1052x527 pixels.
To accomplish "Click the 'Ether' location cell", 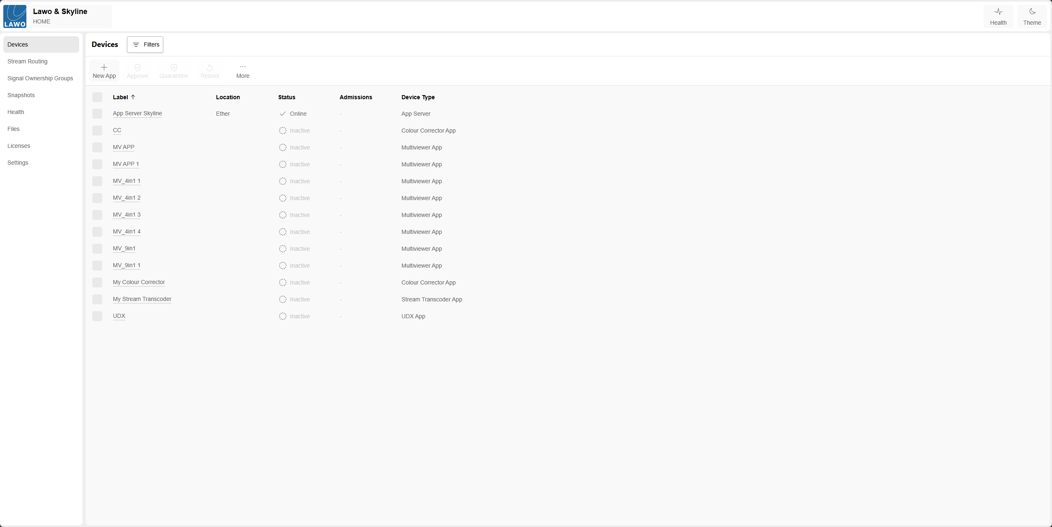I will click(x=223, y=114).
